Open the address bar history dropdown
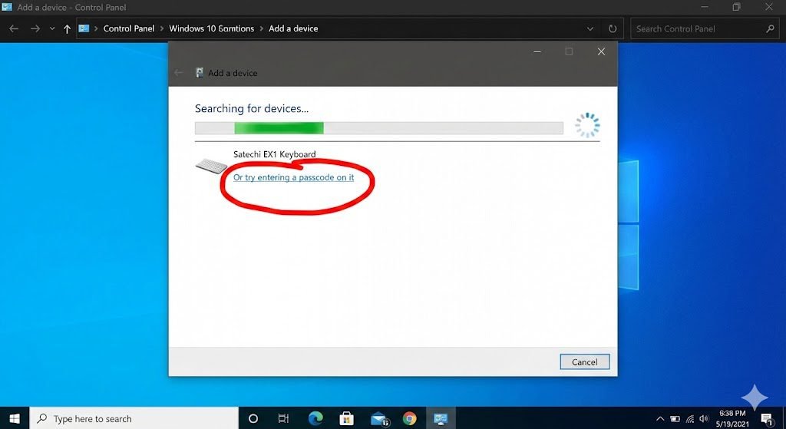786x429 pixels. 590,28
